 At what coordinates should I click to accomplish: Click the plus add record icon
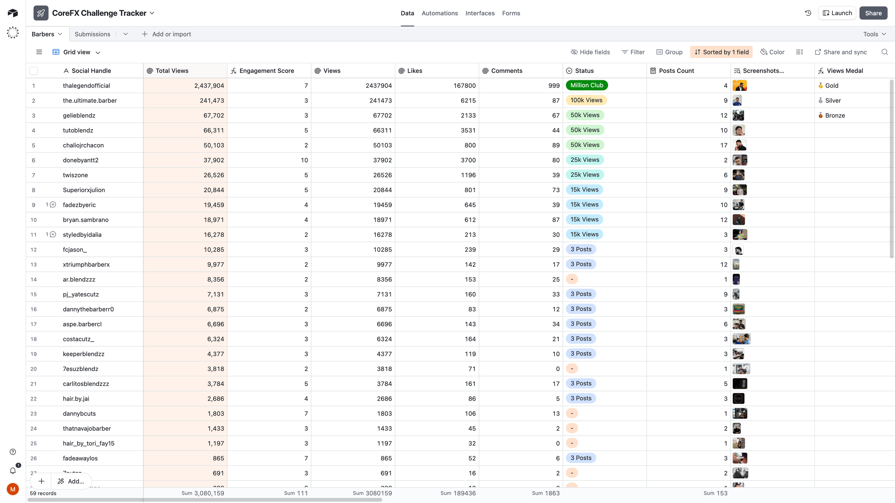(42, 481)
